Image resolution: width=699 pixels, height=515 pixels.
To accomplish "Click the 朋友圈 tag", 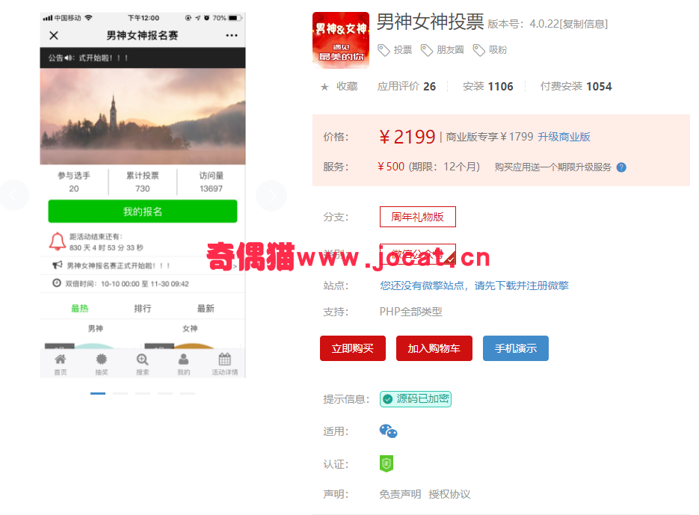I will pyautogui.click(x=443, y=50).
